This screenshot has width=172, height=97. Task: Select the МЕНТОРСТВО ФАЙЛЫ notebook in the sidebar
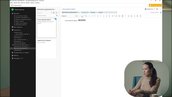click(20, 43)
